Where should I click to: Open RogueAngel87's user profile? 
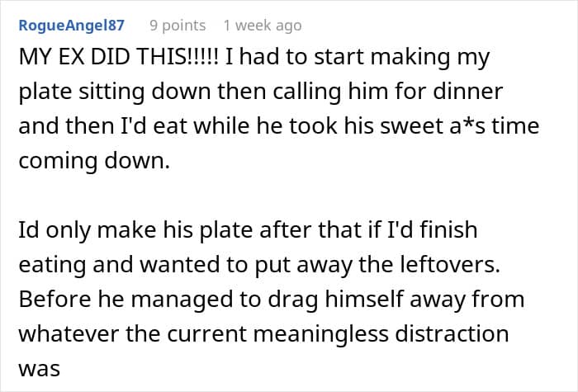pyautogui.click(x=71, y=26)
